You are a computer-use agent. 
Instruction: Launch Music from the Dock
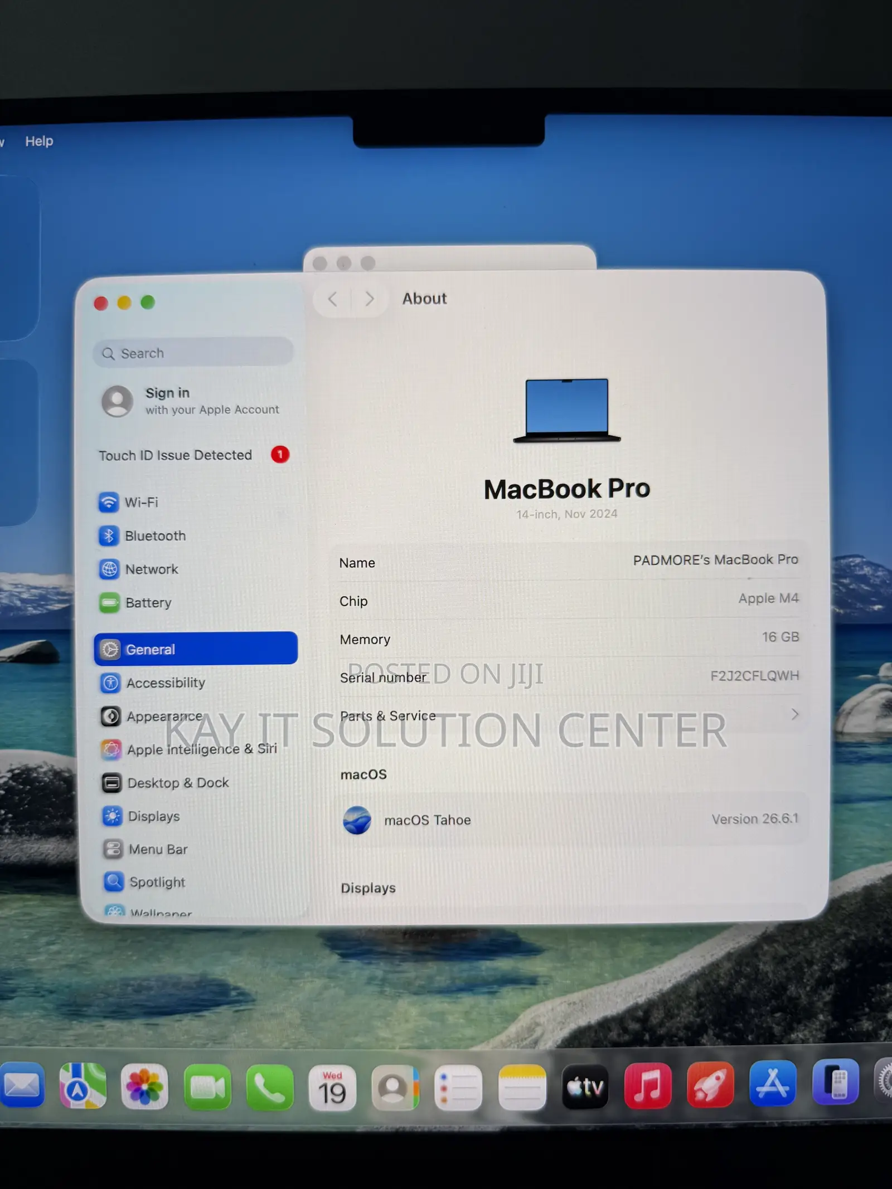coord(648,1085)
